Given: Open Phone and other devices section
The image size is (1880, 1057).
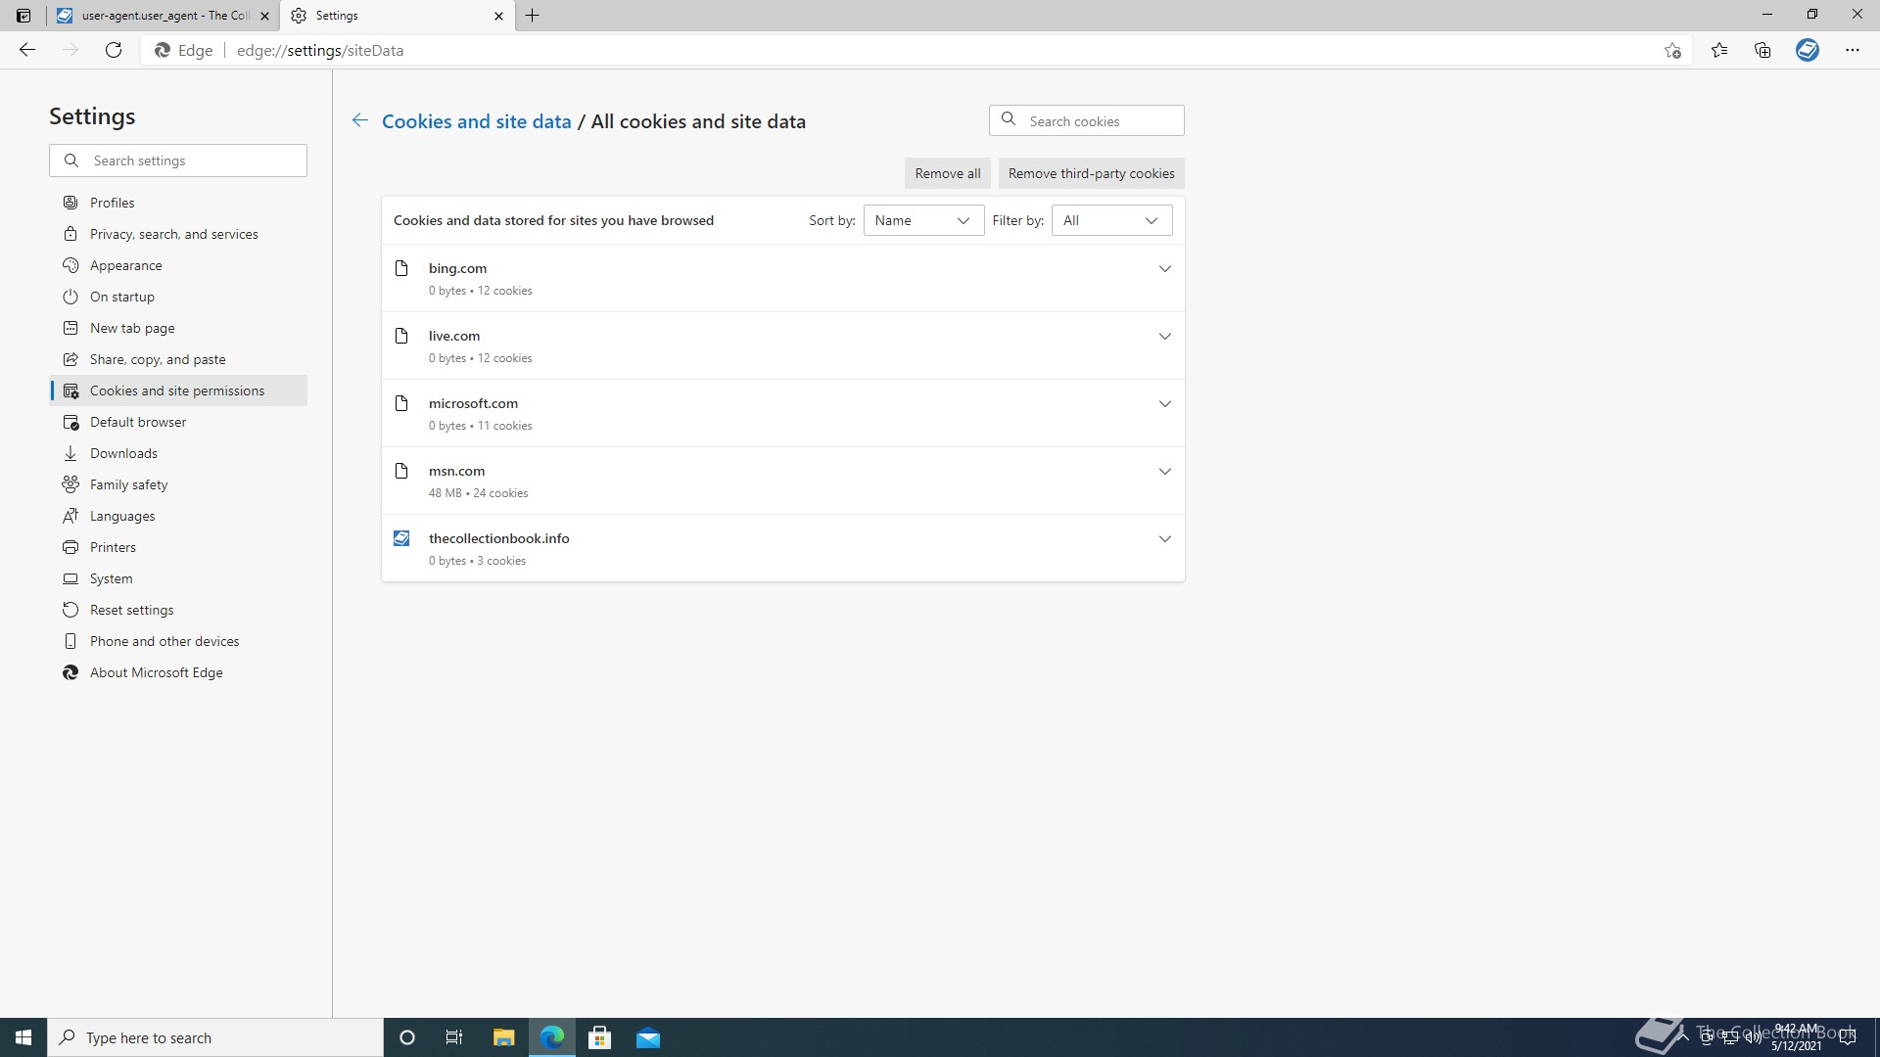Looking at the screenshot, I should pos(178,641).
